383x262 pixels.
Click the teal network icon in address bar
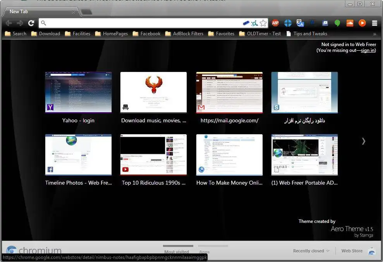point(254,23)
